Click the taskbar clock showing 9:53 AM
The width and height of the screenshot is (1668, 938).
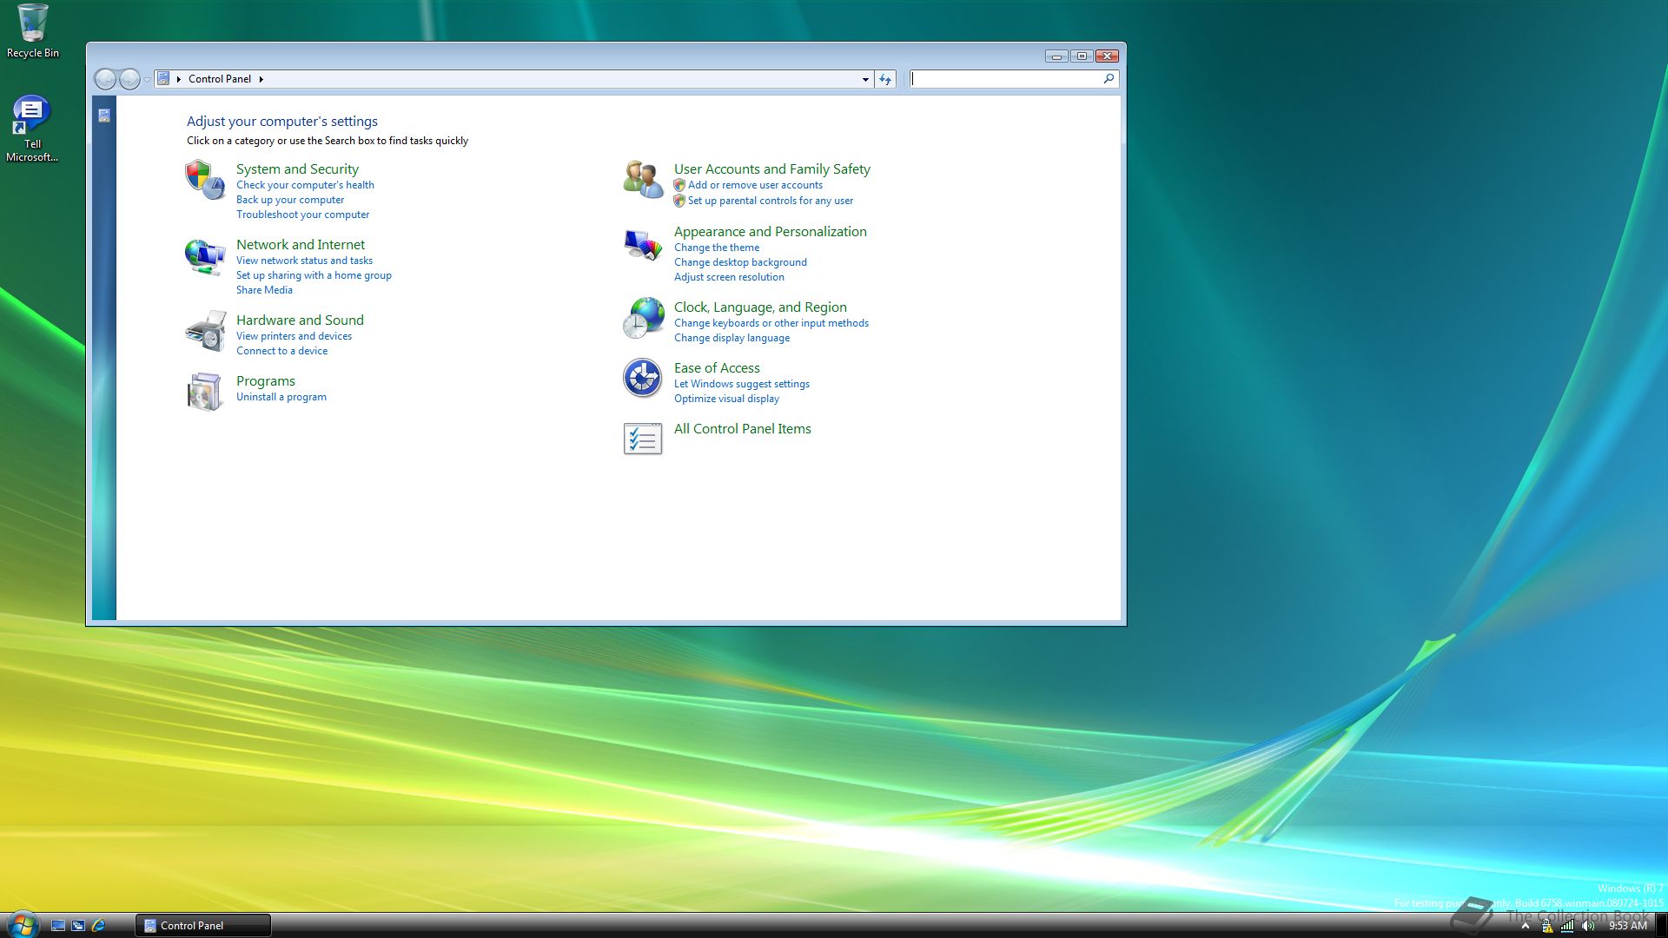click(x=1627, y=926)
